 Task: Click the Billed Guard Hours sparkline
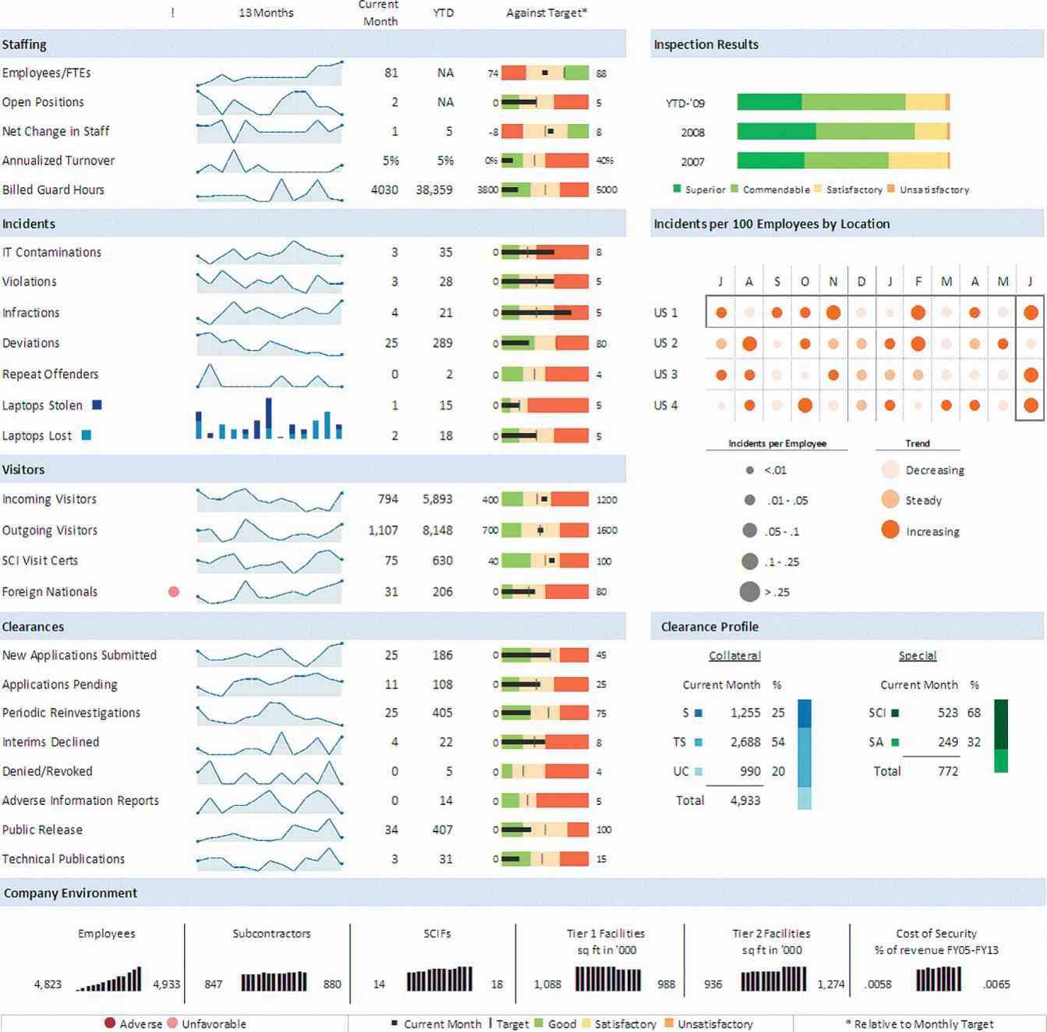(x=269, y=190)
